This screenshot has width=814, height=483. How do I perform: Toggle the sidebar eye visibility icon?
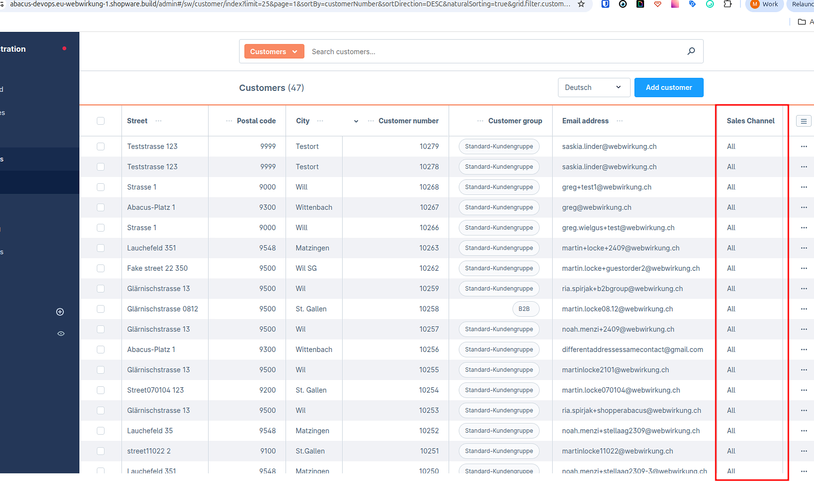click(61, 334)
